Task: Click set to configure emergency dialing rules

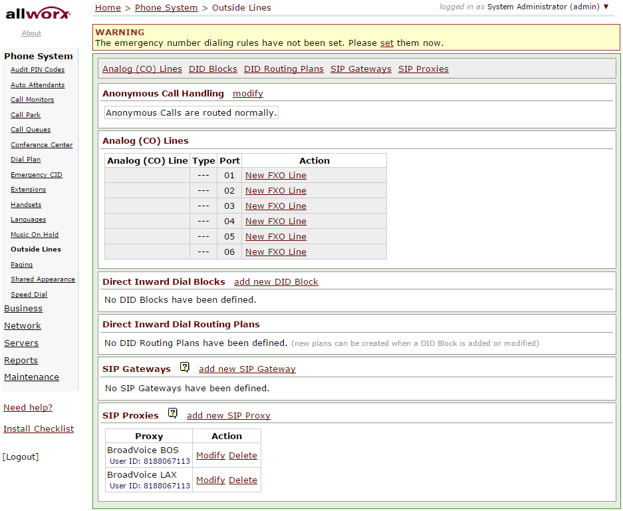Action: click(387, 42)
